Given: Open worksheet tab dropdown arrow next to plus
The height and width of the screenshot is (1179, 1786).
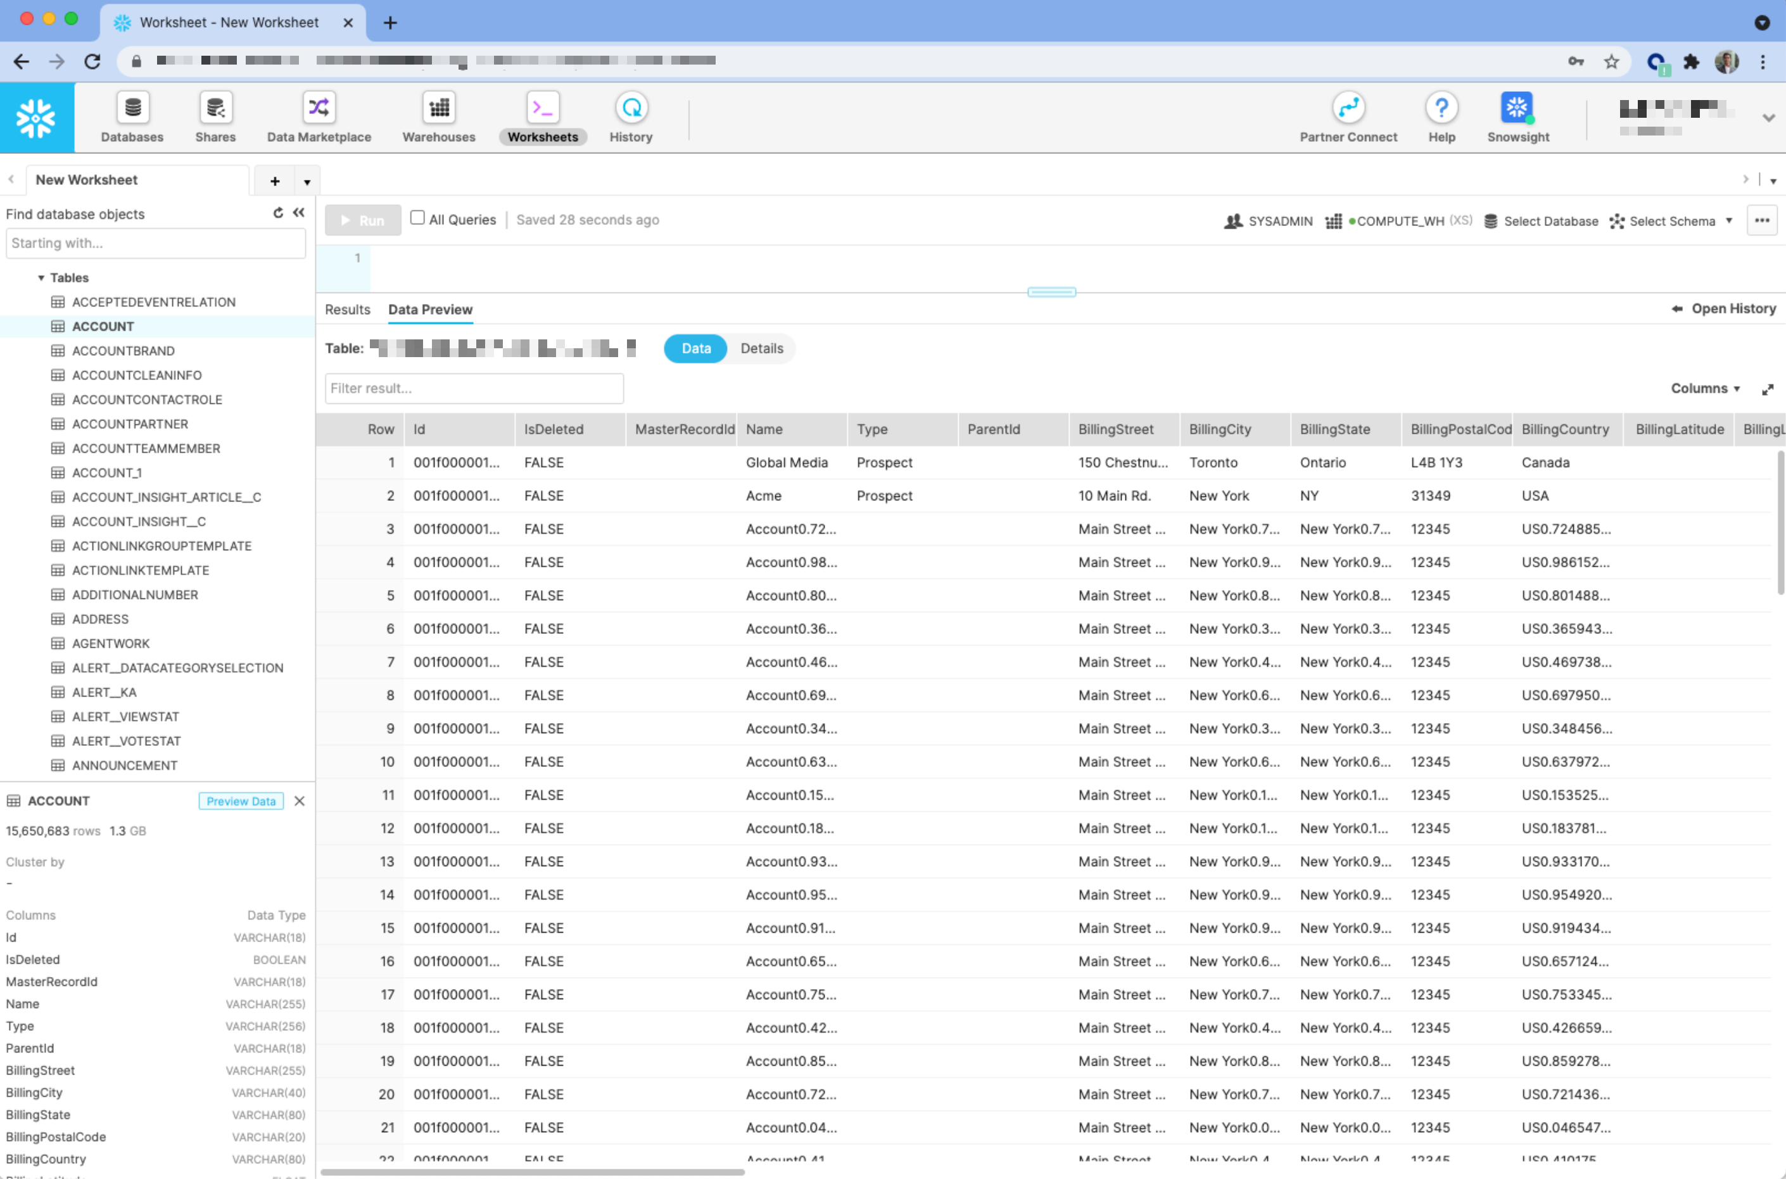Looking at the screenshot, I should click(307, 182).
